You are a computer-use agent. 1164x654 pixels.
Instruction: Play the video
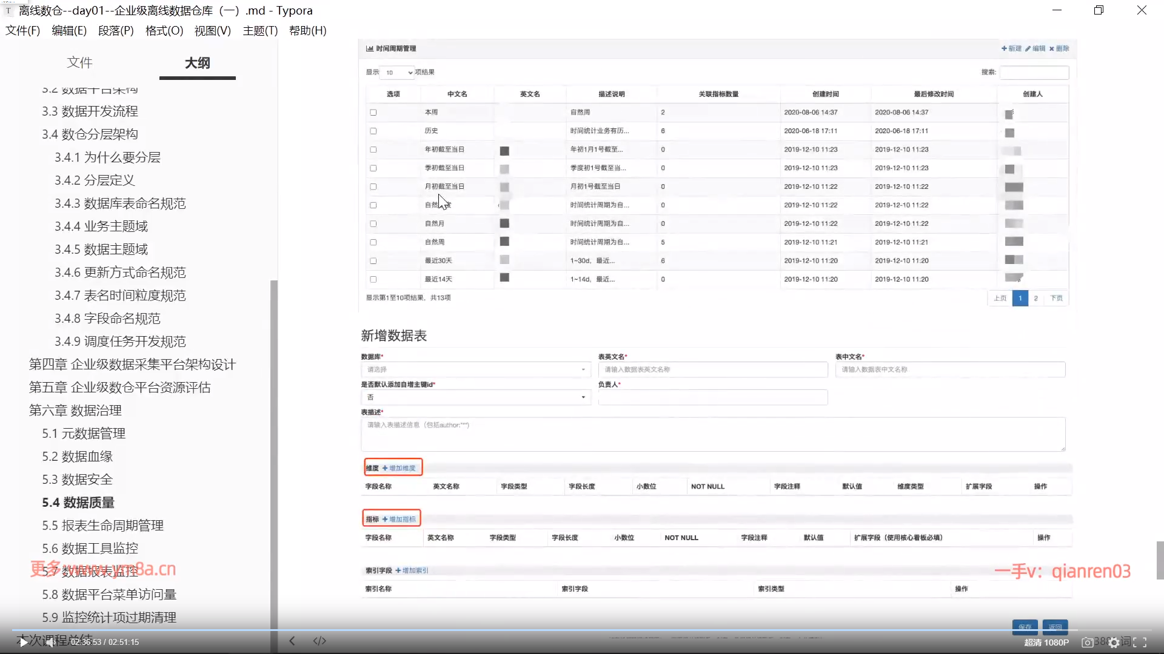(22, 642)
